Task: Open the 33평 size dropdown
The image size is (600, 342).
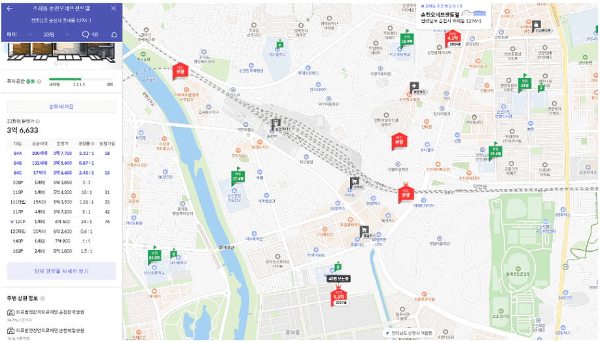Action: [x=56, y=35]
